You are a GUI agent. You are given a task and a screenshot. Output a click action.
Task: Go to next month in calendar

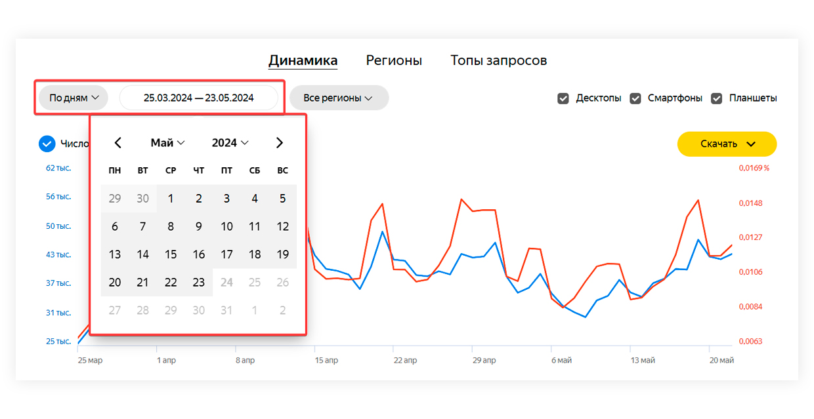click(x=280, y=142)
